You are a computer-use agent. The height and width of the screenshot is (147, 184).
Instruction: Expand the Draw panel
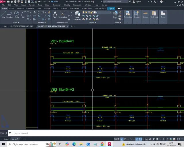[16, 23]
